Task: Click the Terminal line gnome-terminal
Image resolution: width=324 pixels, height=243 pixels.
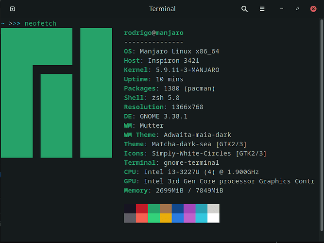Action: (171, 163)
